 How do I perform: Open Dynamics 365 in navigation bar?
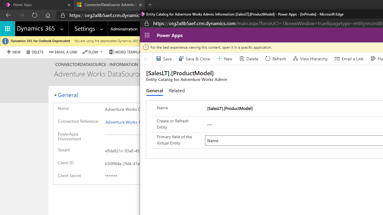point(36,29)
